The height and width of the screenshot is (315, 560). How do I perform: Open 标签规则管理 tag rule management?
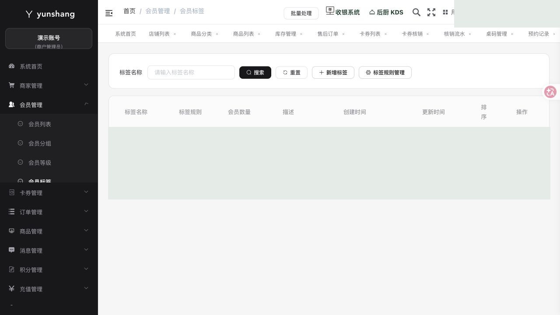point(385,73)
